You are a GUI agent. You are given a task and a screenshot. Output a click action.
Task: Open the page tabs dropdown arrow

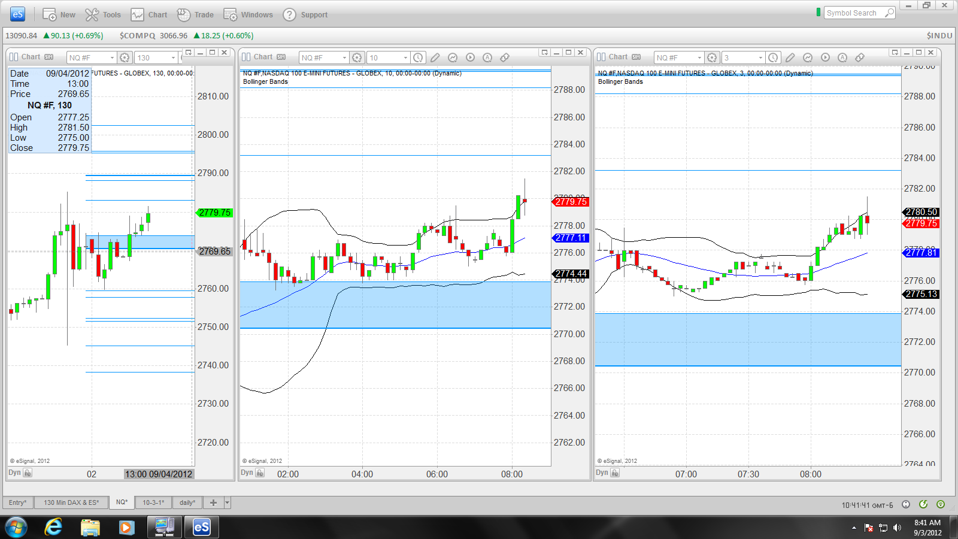227,502
